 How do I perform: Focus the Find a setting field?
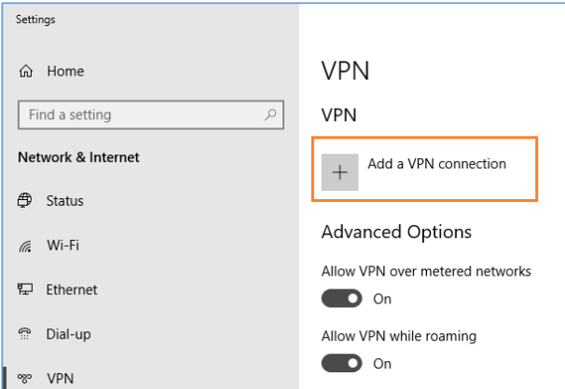(x=151, y=115)
